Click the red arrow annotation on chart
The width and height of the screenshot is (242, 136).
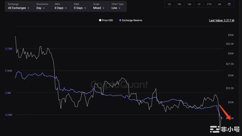(x=225, y=112)
